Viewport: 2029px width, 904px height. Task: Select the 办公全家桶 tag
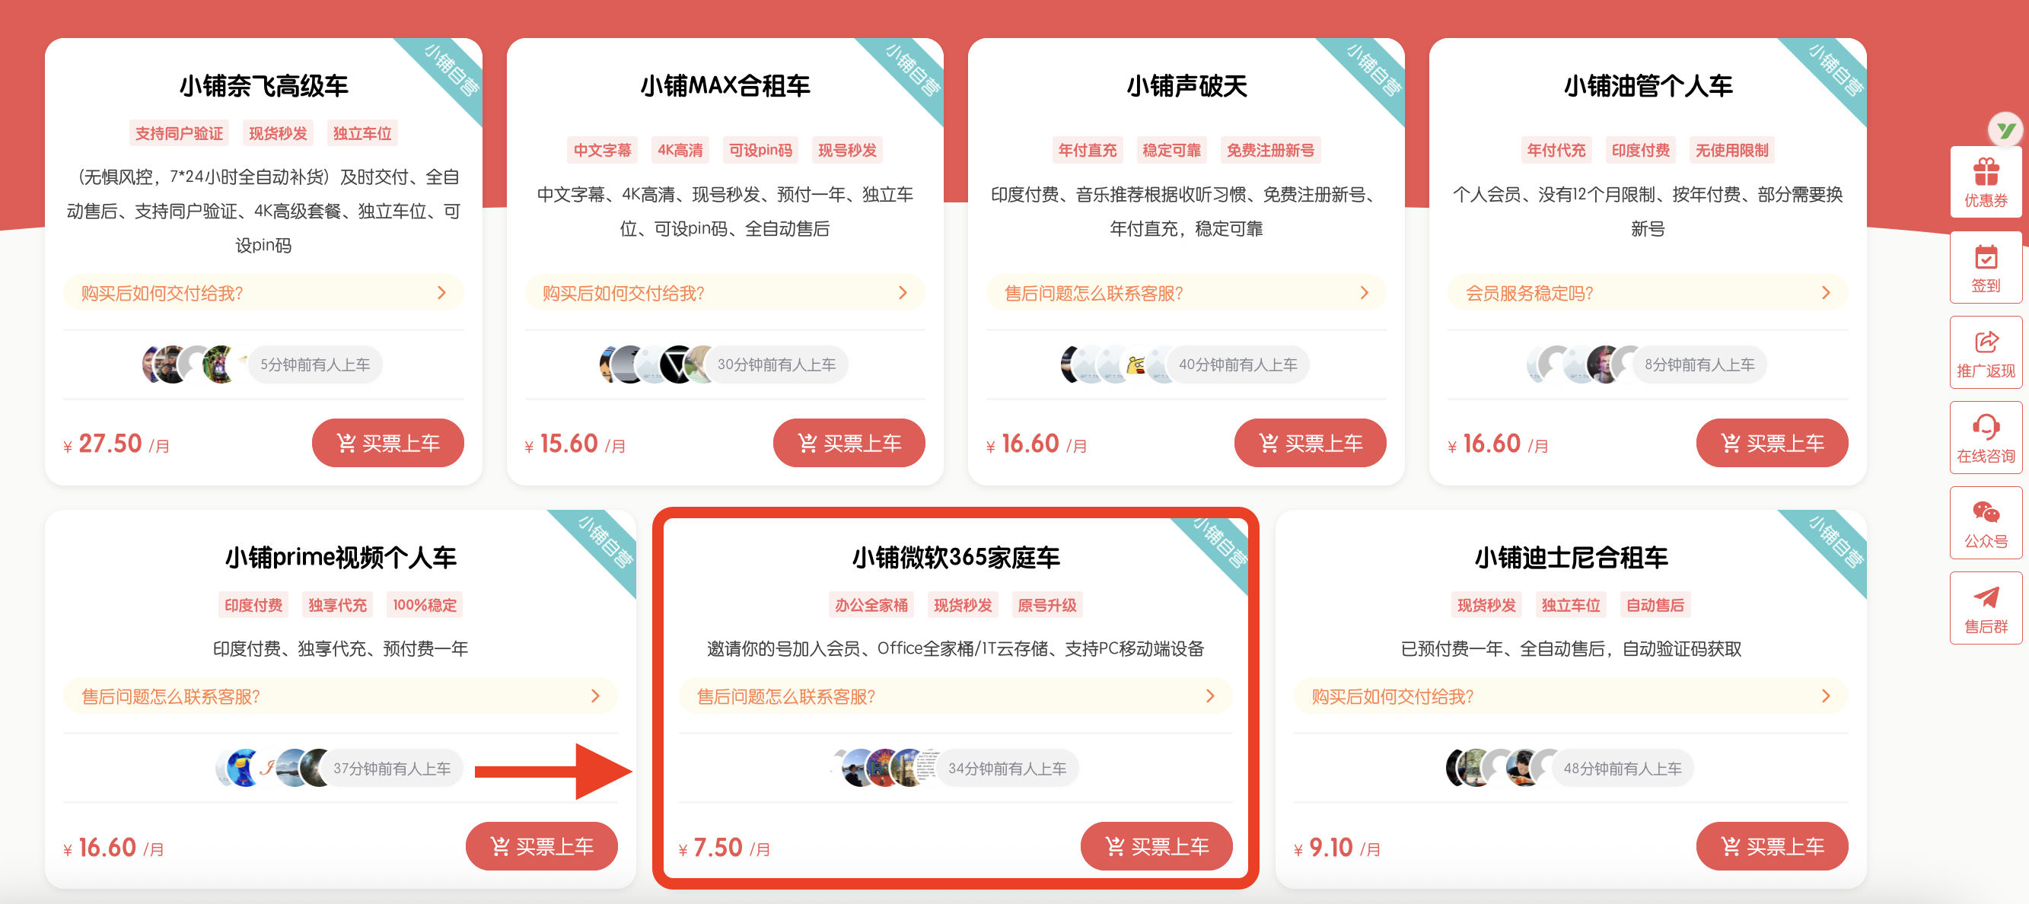click(871, 605)
